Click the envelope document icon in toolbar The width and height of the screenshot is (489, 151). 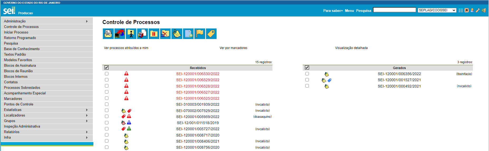click(x=108, y=34)
